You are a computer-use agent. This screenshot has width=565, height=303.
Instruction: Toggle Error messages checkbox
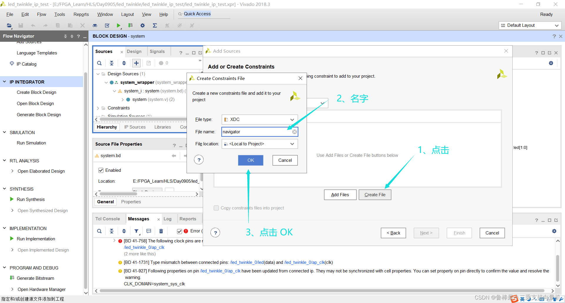coord(180,231)
